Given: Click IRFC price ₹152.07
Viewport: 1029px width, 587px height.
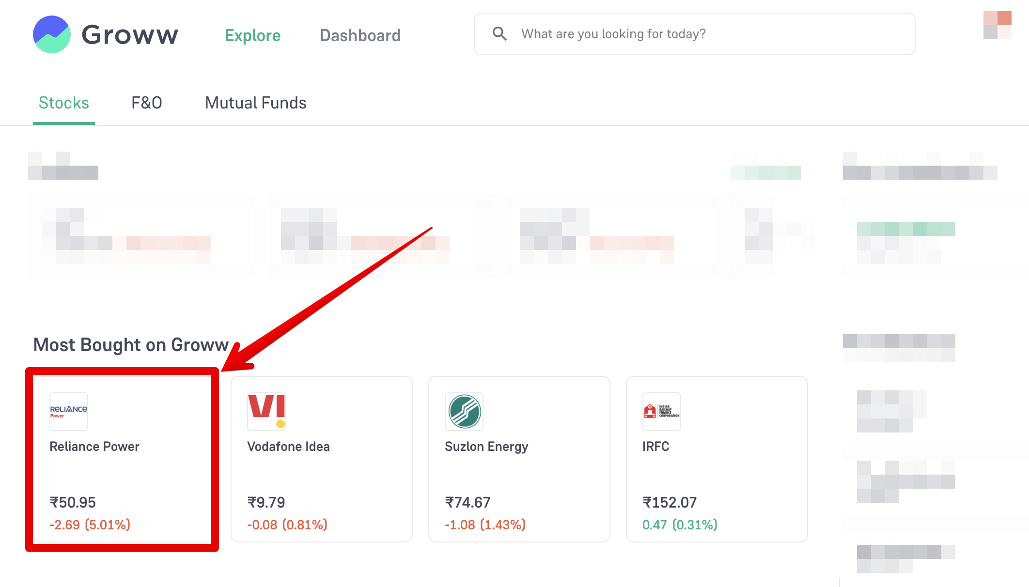Looking at the screenshot, I should click(670, 502).
